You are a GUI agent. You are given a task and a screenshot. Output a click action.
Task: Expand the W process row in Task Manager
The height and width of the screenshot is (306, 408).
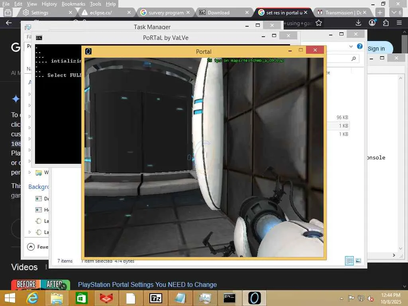point(29,172)
